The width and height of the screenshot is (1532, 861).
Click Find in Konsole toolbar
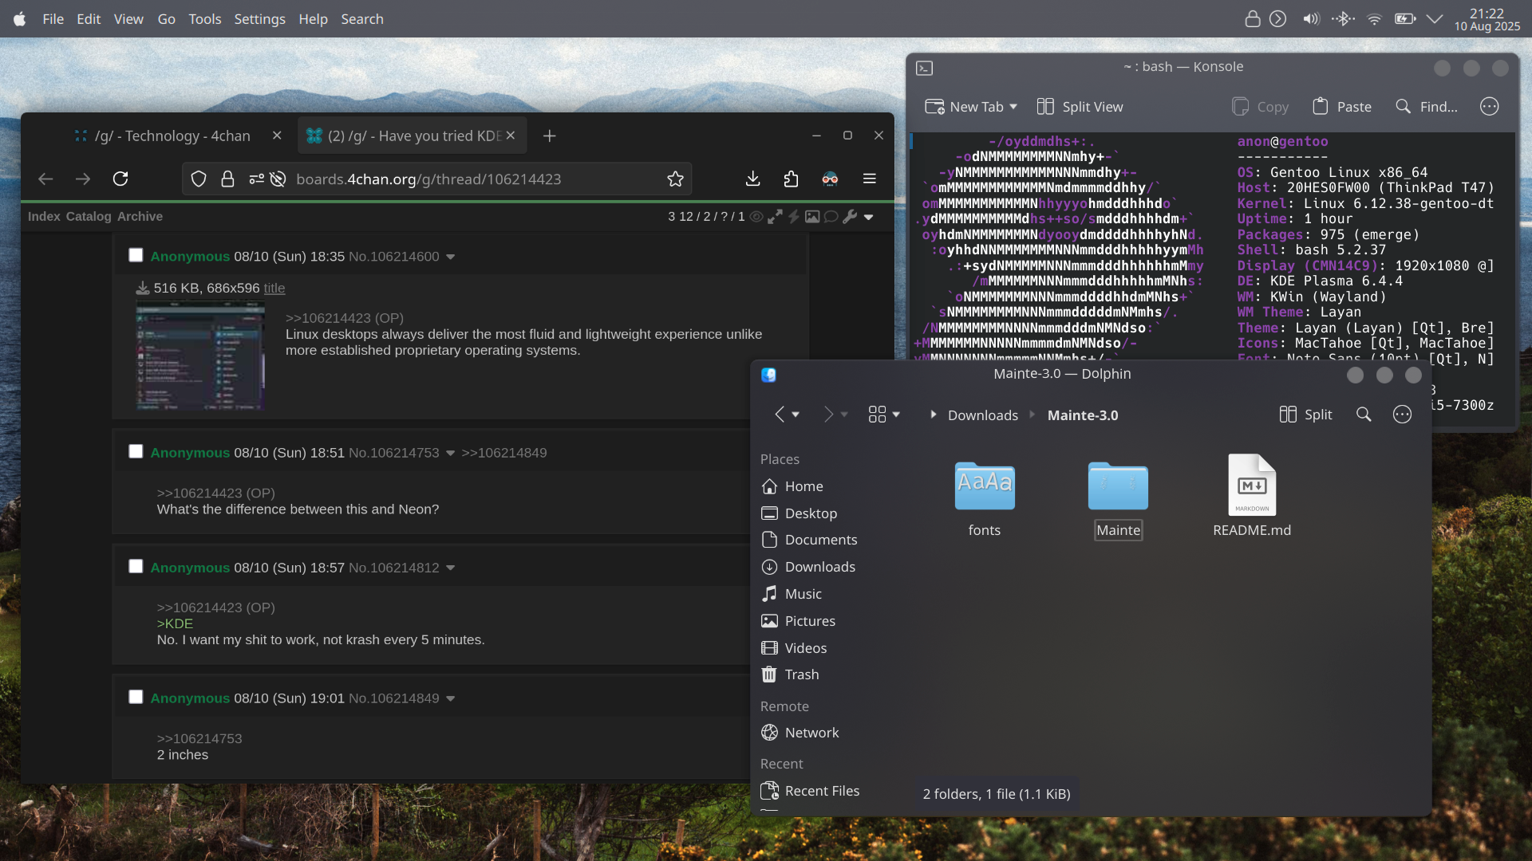1426,107
